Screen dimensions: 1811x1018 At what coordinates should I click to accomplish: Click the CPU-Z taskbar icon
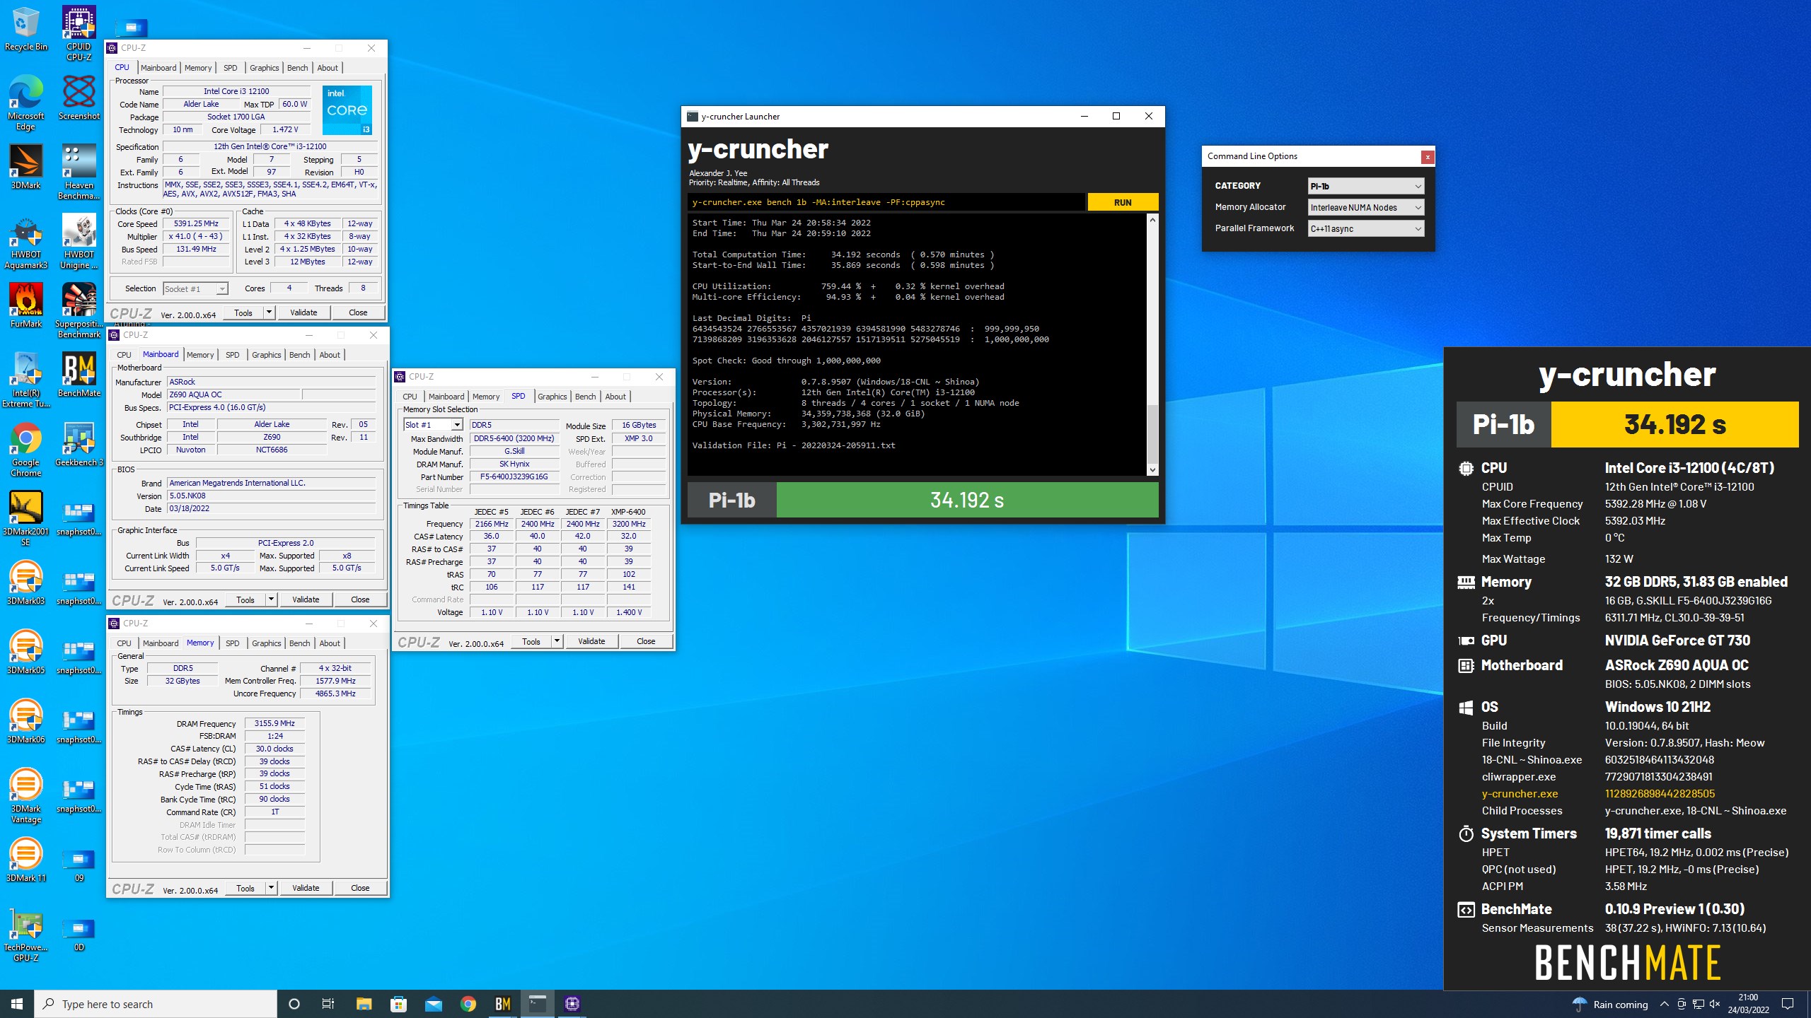[572, 1004]
